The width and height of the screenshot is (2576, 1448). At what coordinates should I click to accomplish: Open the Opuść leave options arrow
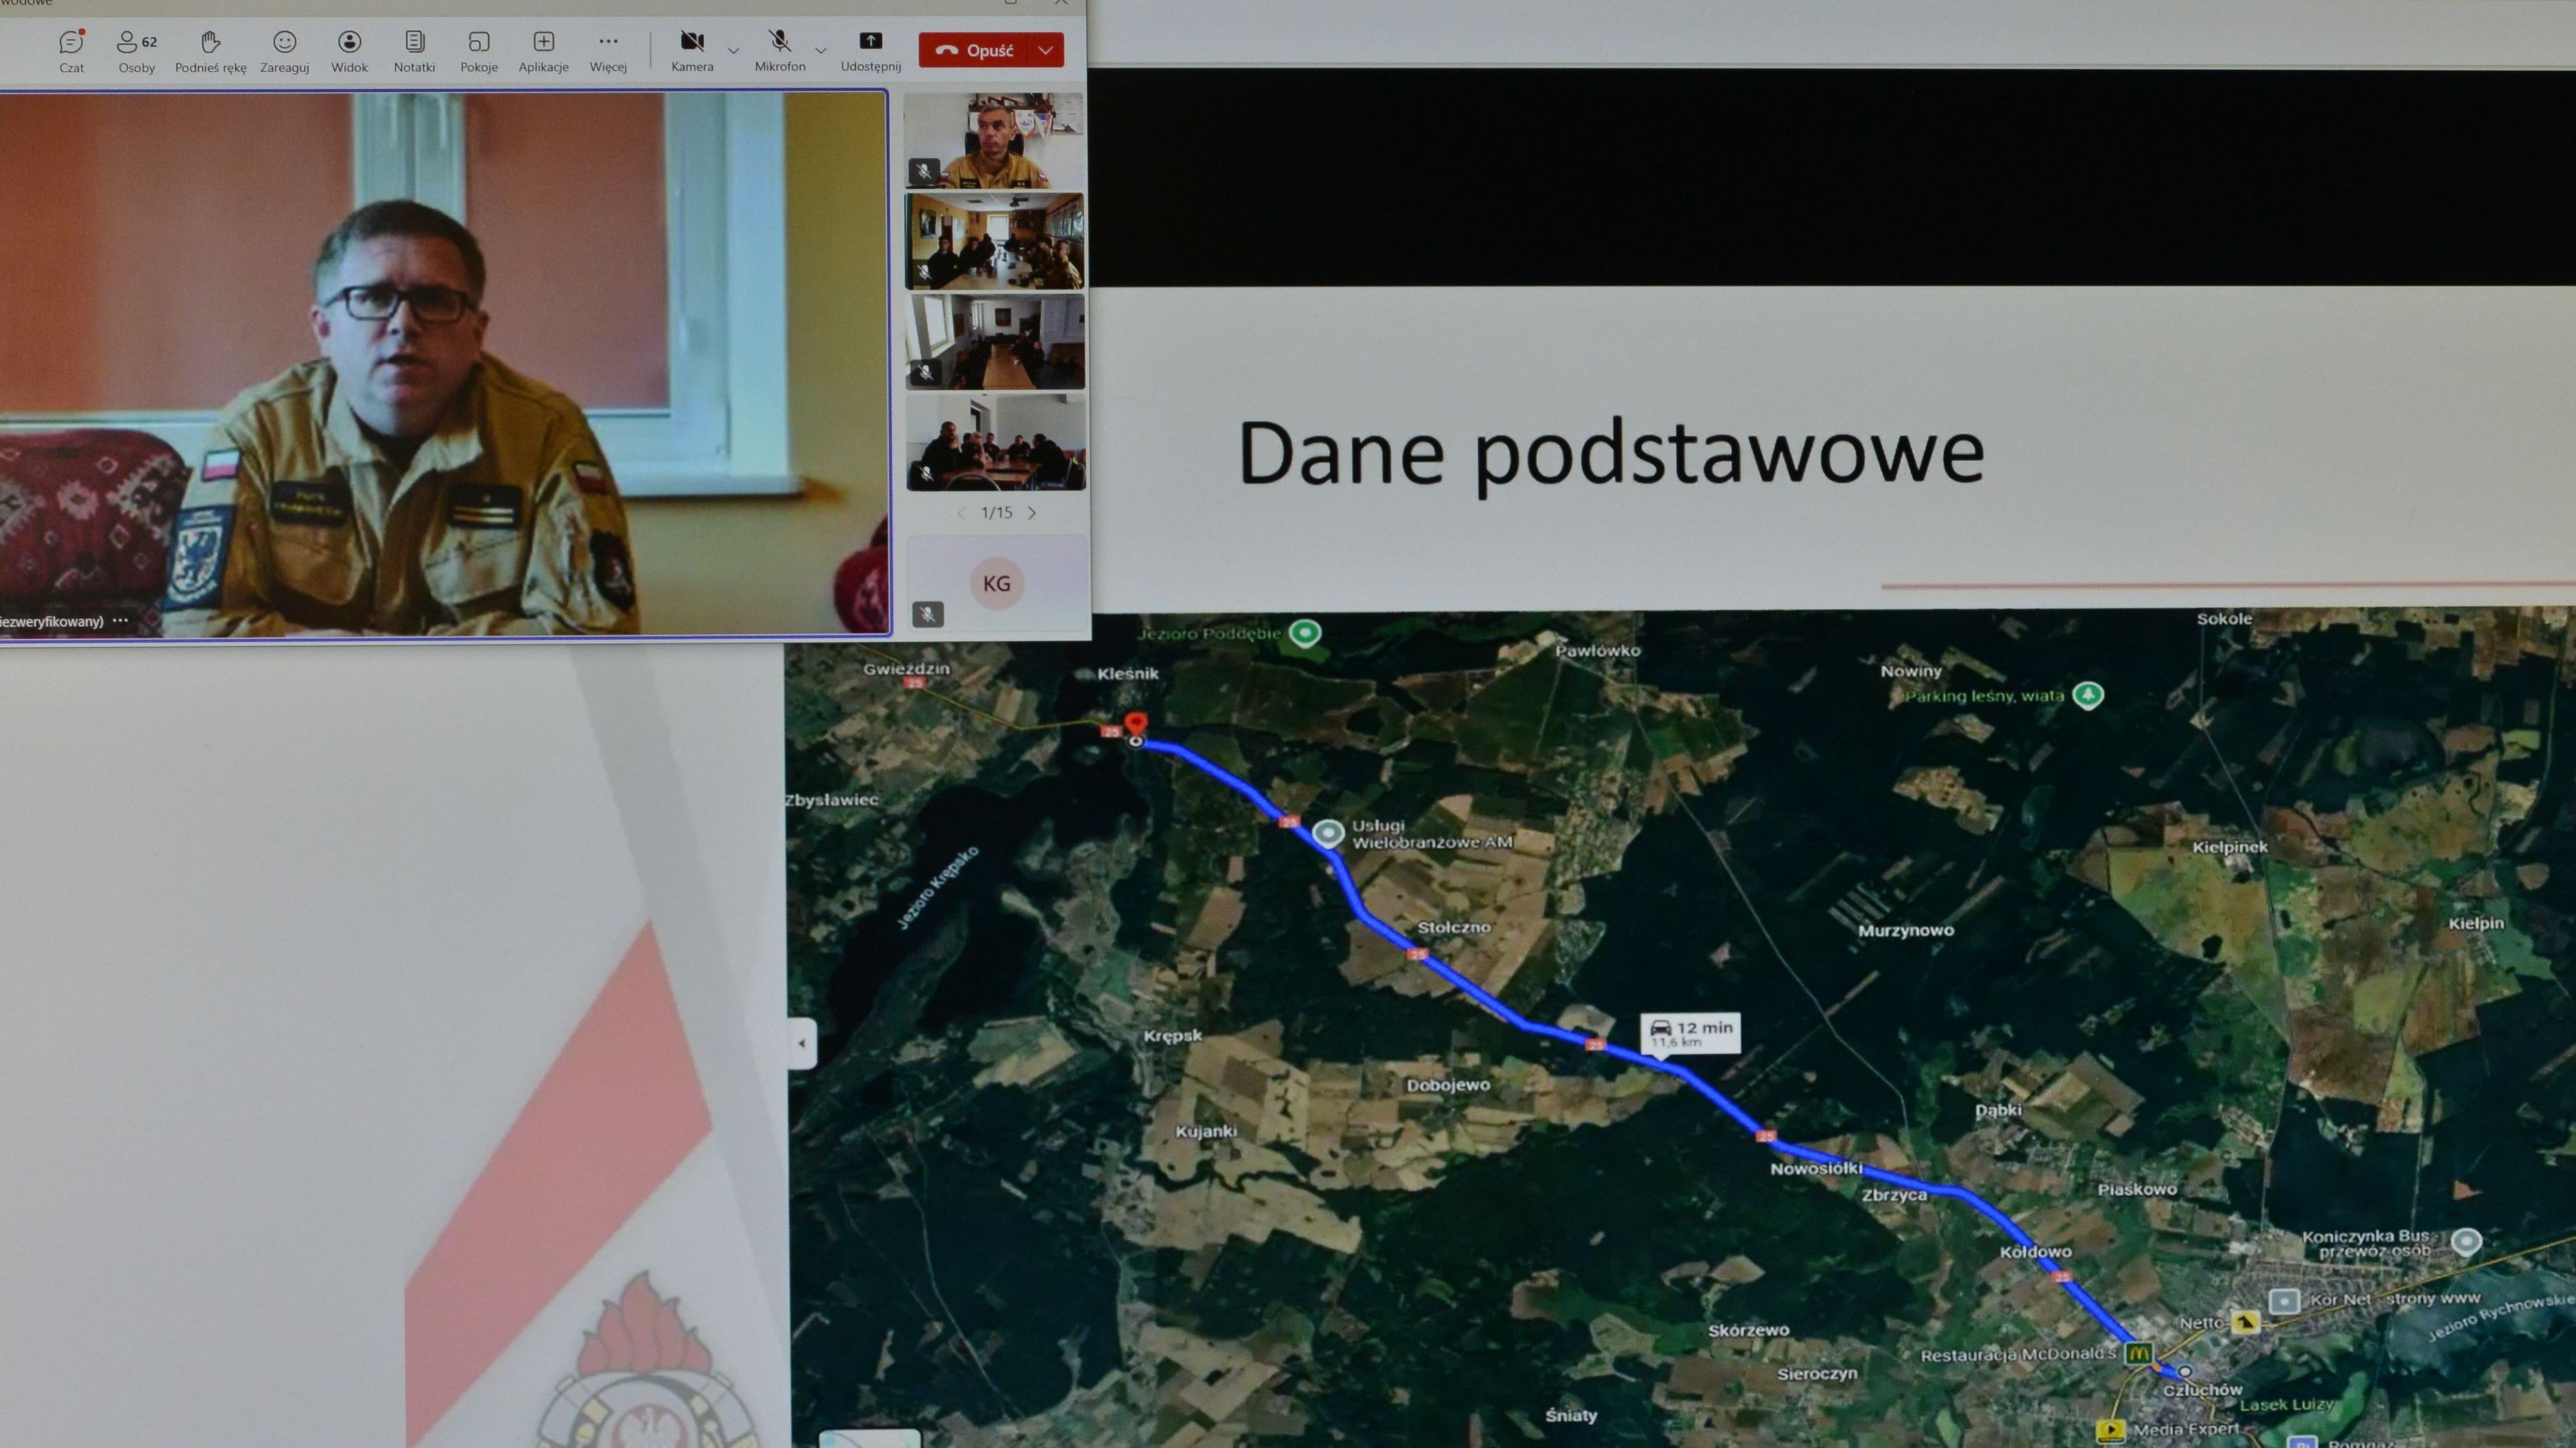[1046, 50]
